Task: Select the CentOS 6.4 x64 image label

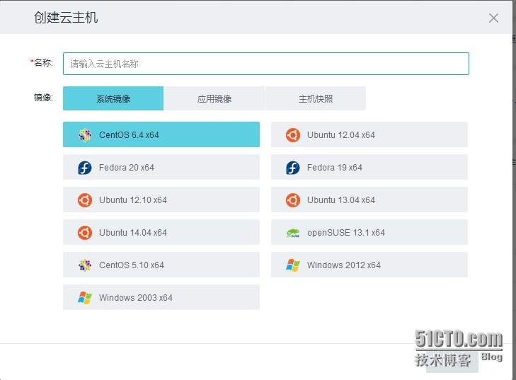Action: tap(129, 135)
